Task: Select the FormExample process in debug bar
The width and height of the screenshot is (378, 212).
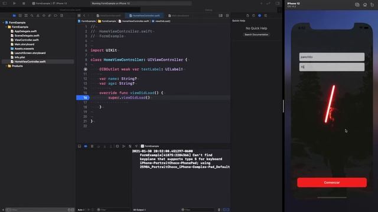Action: pos(149,146)
